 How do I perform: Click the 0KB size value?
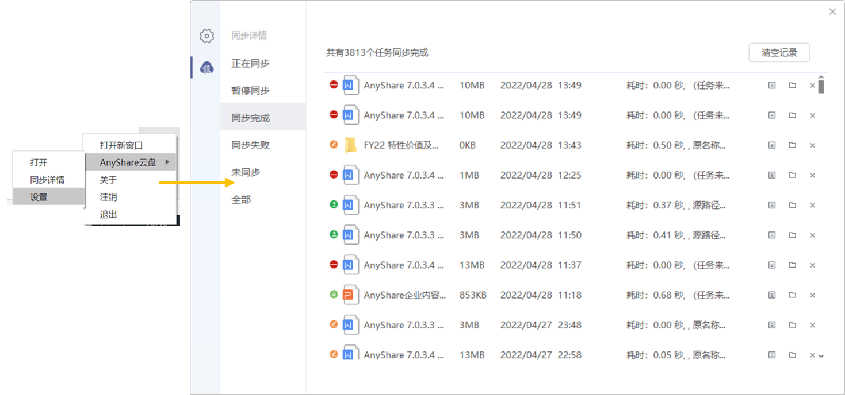pyautogui.click(x=468, y=145)
